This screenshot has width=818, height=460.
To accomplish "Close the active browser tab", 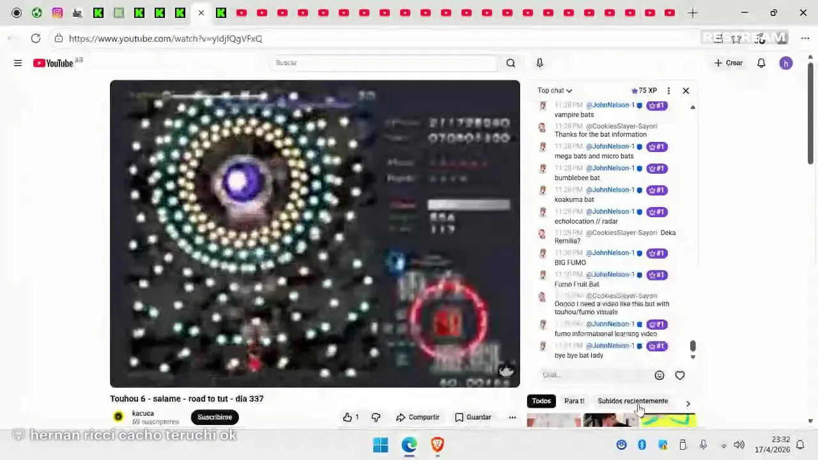I will [x=201, y=13].
